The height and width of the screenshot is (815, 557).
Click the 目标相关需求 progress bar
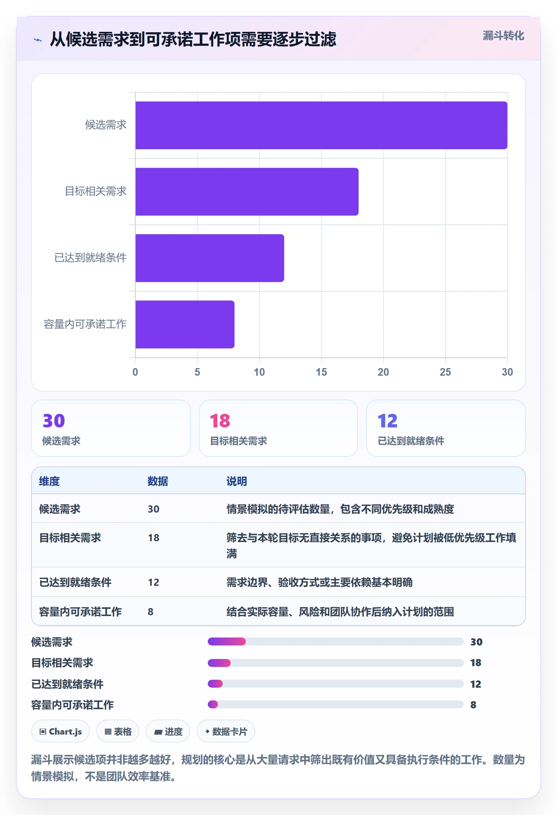click(336, 663)
